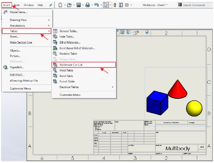Viewport: 214px width, 163px height.
Task: Choose Make Section Line
Action: (x=21, y=43)
